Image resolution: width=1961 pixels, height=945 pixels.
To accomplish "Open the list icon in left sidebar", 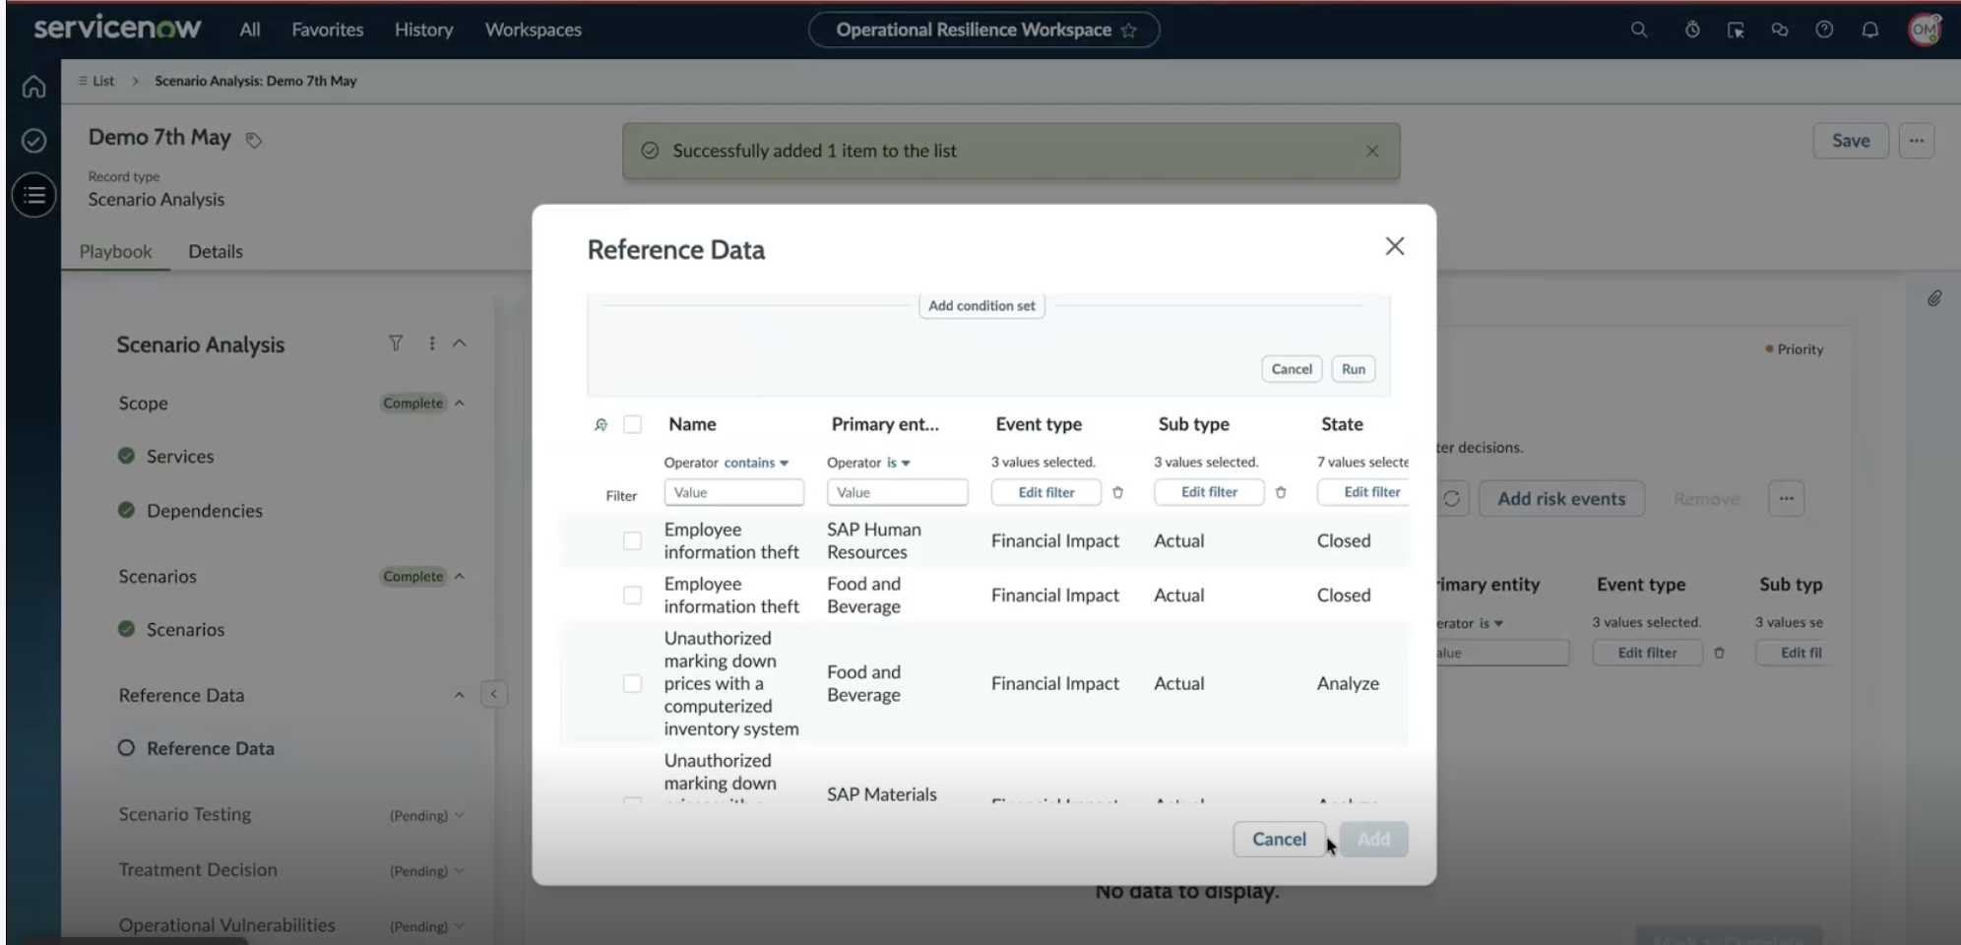I will [33, 195].
